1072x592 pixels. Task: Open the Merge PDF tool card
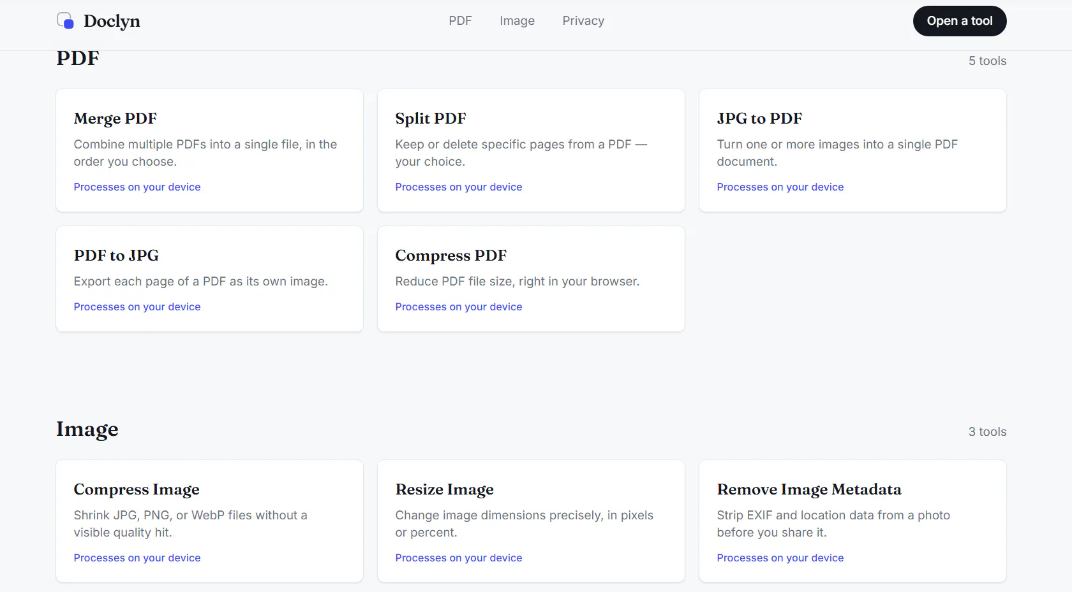(209, 150)
